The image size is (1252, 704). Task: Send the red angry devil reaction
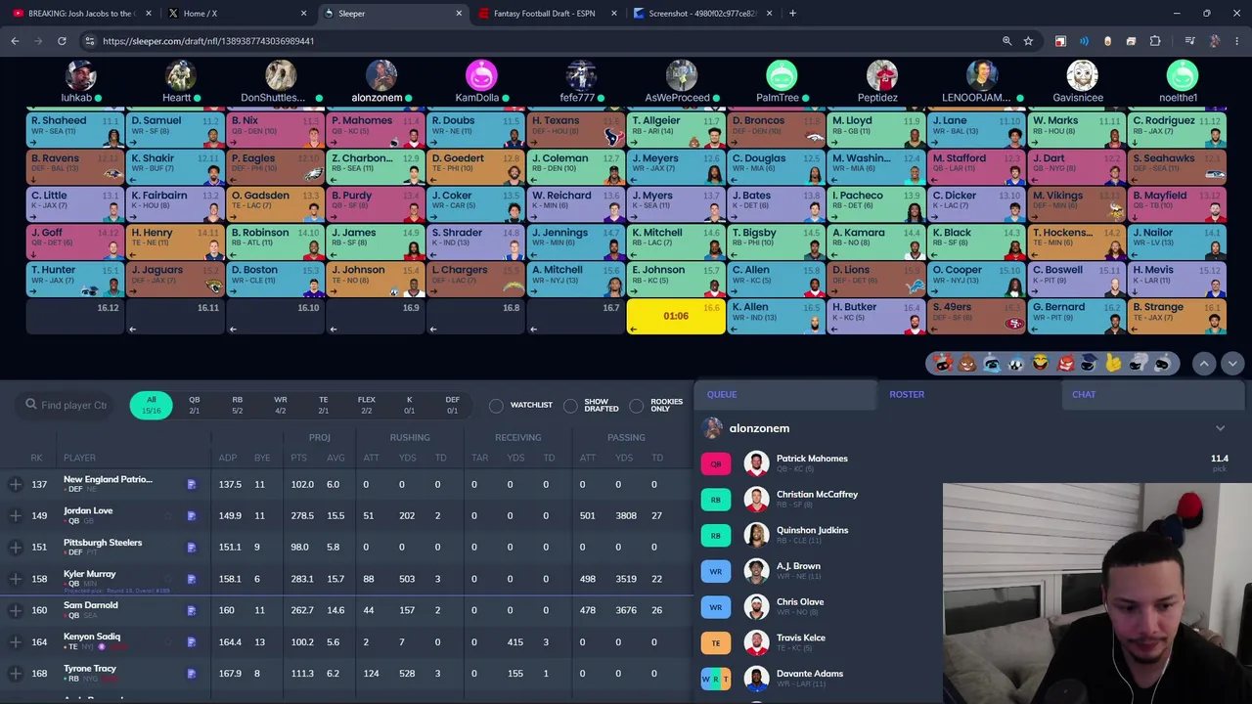[1065, 364]
